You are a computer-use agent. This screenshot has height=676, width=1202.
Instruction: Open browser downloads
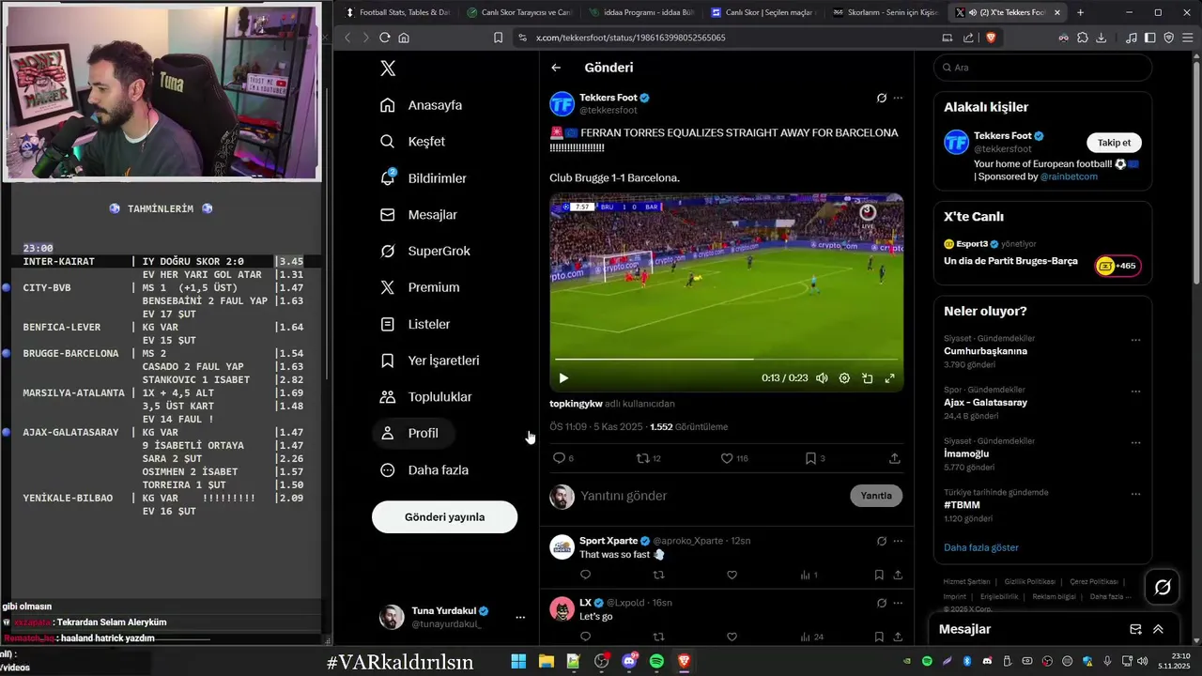pyautogui.click(x=1102, y=38)
